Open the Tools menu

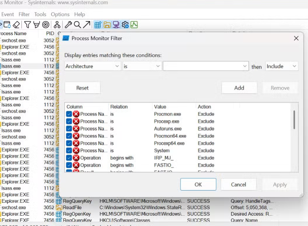tap(40, 14)
